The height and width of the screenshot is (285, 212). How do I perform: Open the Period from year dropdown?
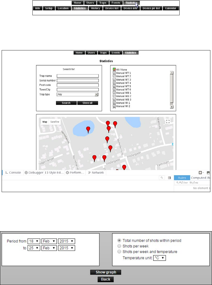pos(67,241)
